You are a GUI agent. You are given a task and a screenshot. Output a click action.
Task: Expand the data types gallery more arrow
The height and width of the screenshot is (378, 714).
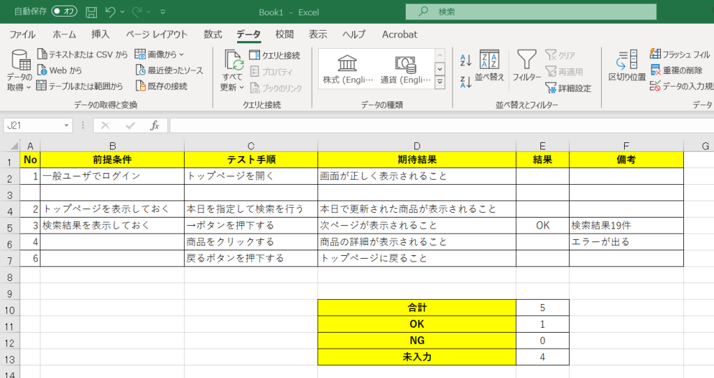440,82
